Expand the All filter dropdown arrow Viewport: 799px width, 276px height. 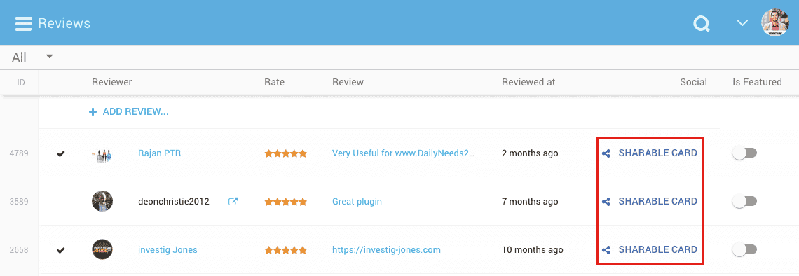(x=50, y=56)
